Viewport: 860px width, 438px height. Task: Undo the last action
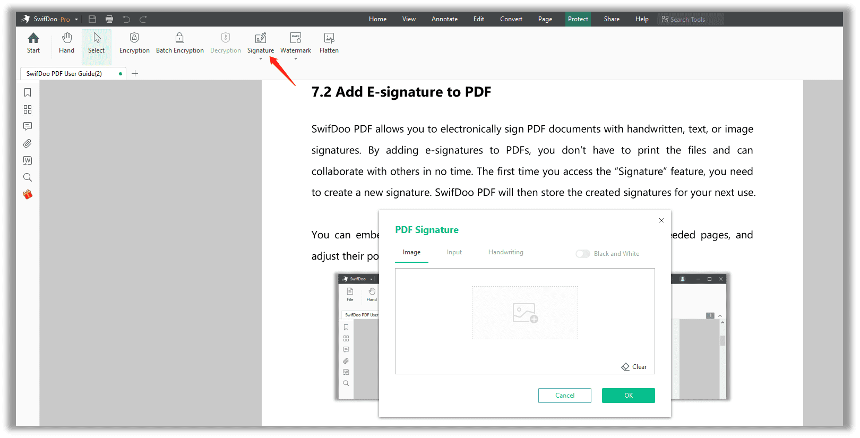pyautogui.click(x=126, y=19)
